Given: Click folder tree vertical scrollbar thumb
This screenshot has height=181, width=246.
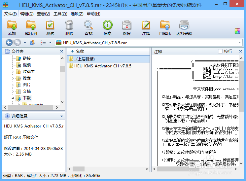Looking at the screenshot, I should pos(62,69).
